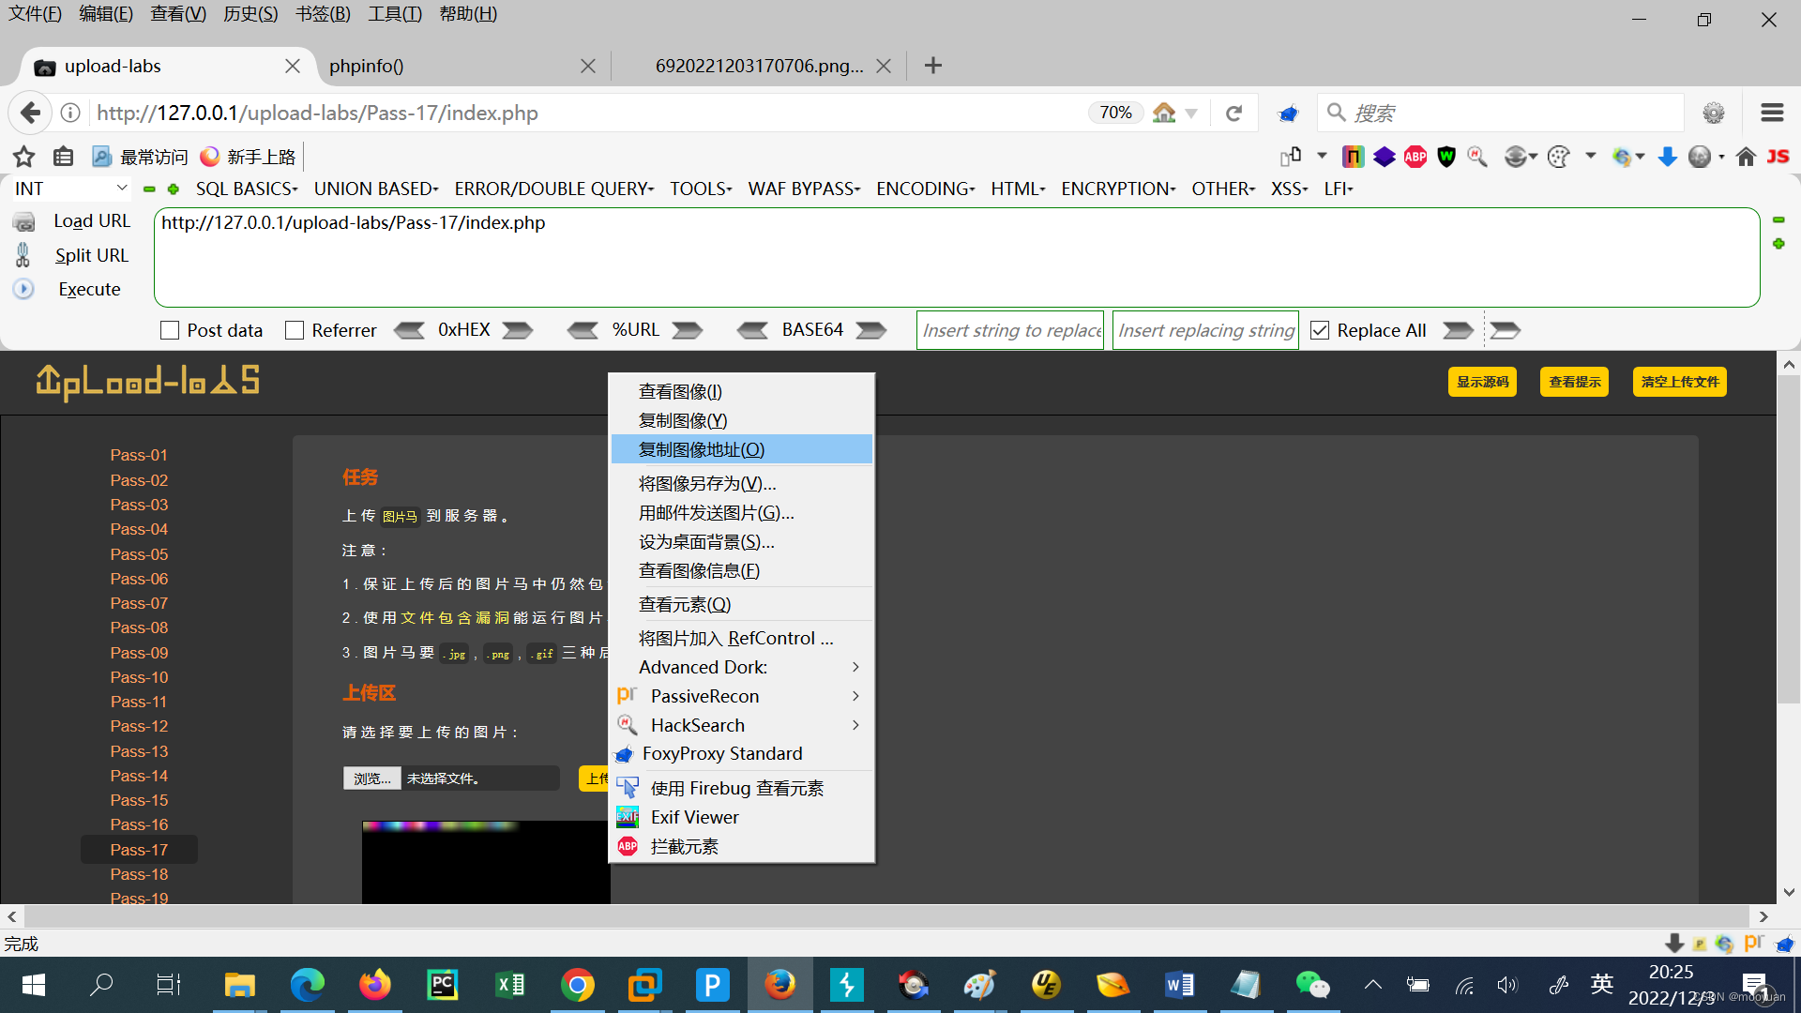Click the Upload-labs logo
Screen dimensions: 1801x1013
tap(147, 382)
